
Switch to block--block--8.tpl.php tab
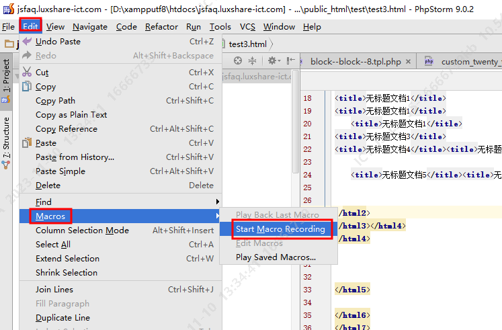(355, 61)
